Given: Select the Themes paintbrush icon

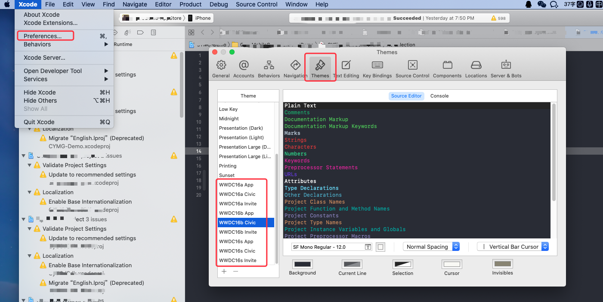Looking at the screenshot, I should 320,67.
